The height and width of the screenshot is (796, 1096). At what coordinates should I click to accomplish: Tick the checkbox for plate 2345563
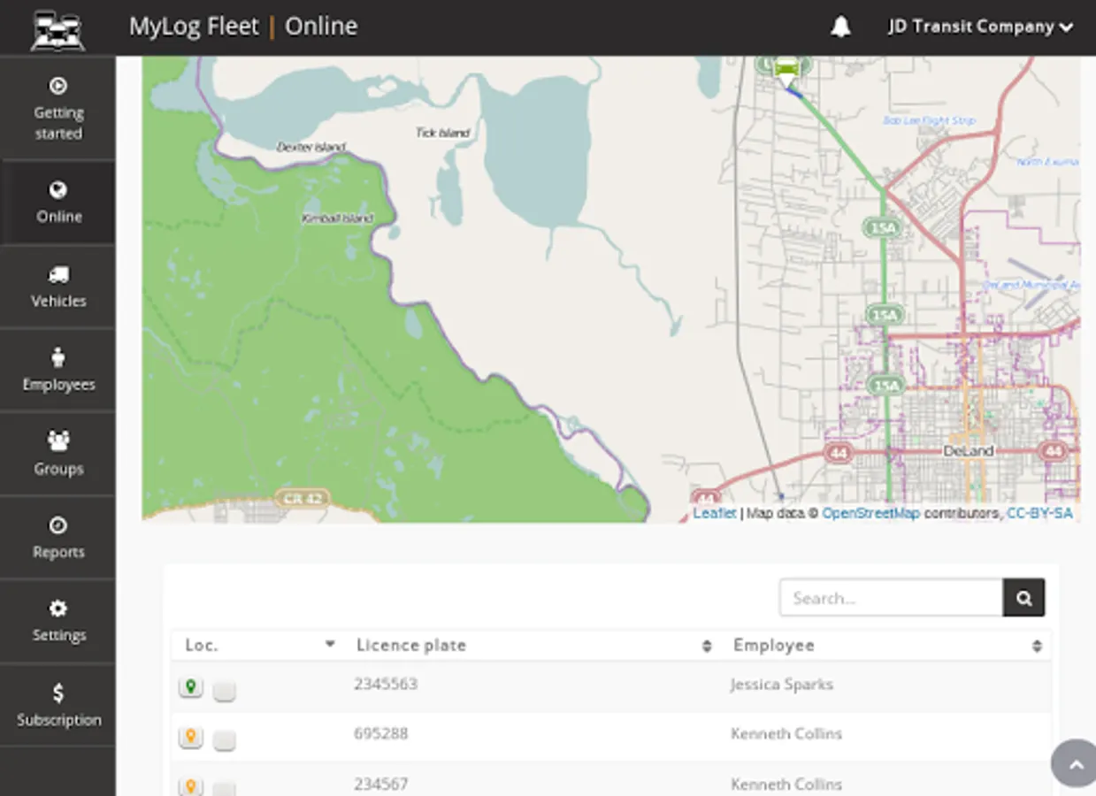pos(225,691)
